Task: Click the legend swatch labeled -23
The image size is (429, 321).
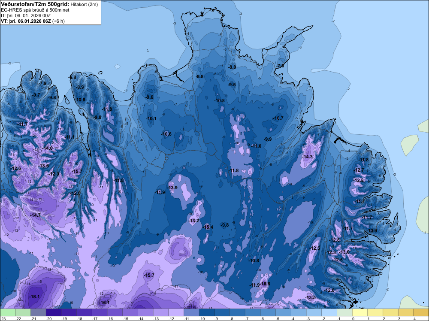Action: (x=8, y=312)
